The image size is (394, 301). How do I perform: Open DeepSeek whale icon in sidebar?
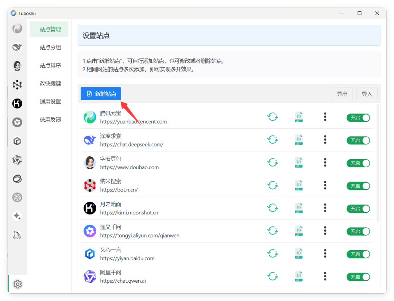(x=17, y=47)
